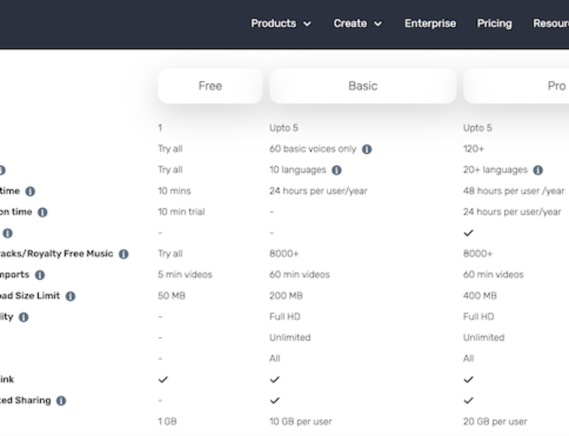
Task: Show the row-label info icon for the 10 mins row
Action: [30, 191]
